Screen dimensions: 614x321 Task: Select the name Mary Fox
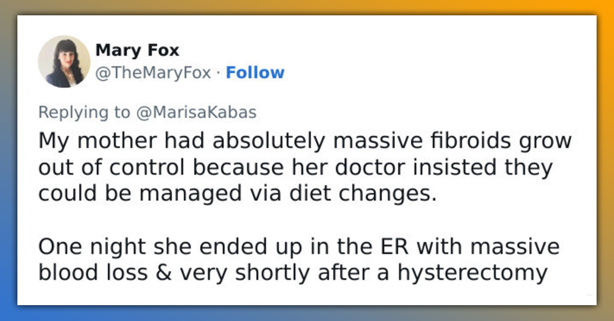point(137,50)
